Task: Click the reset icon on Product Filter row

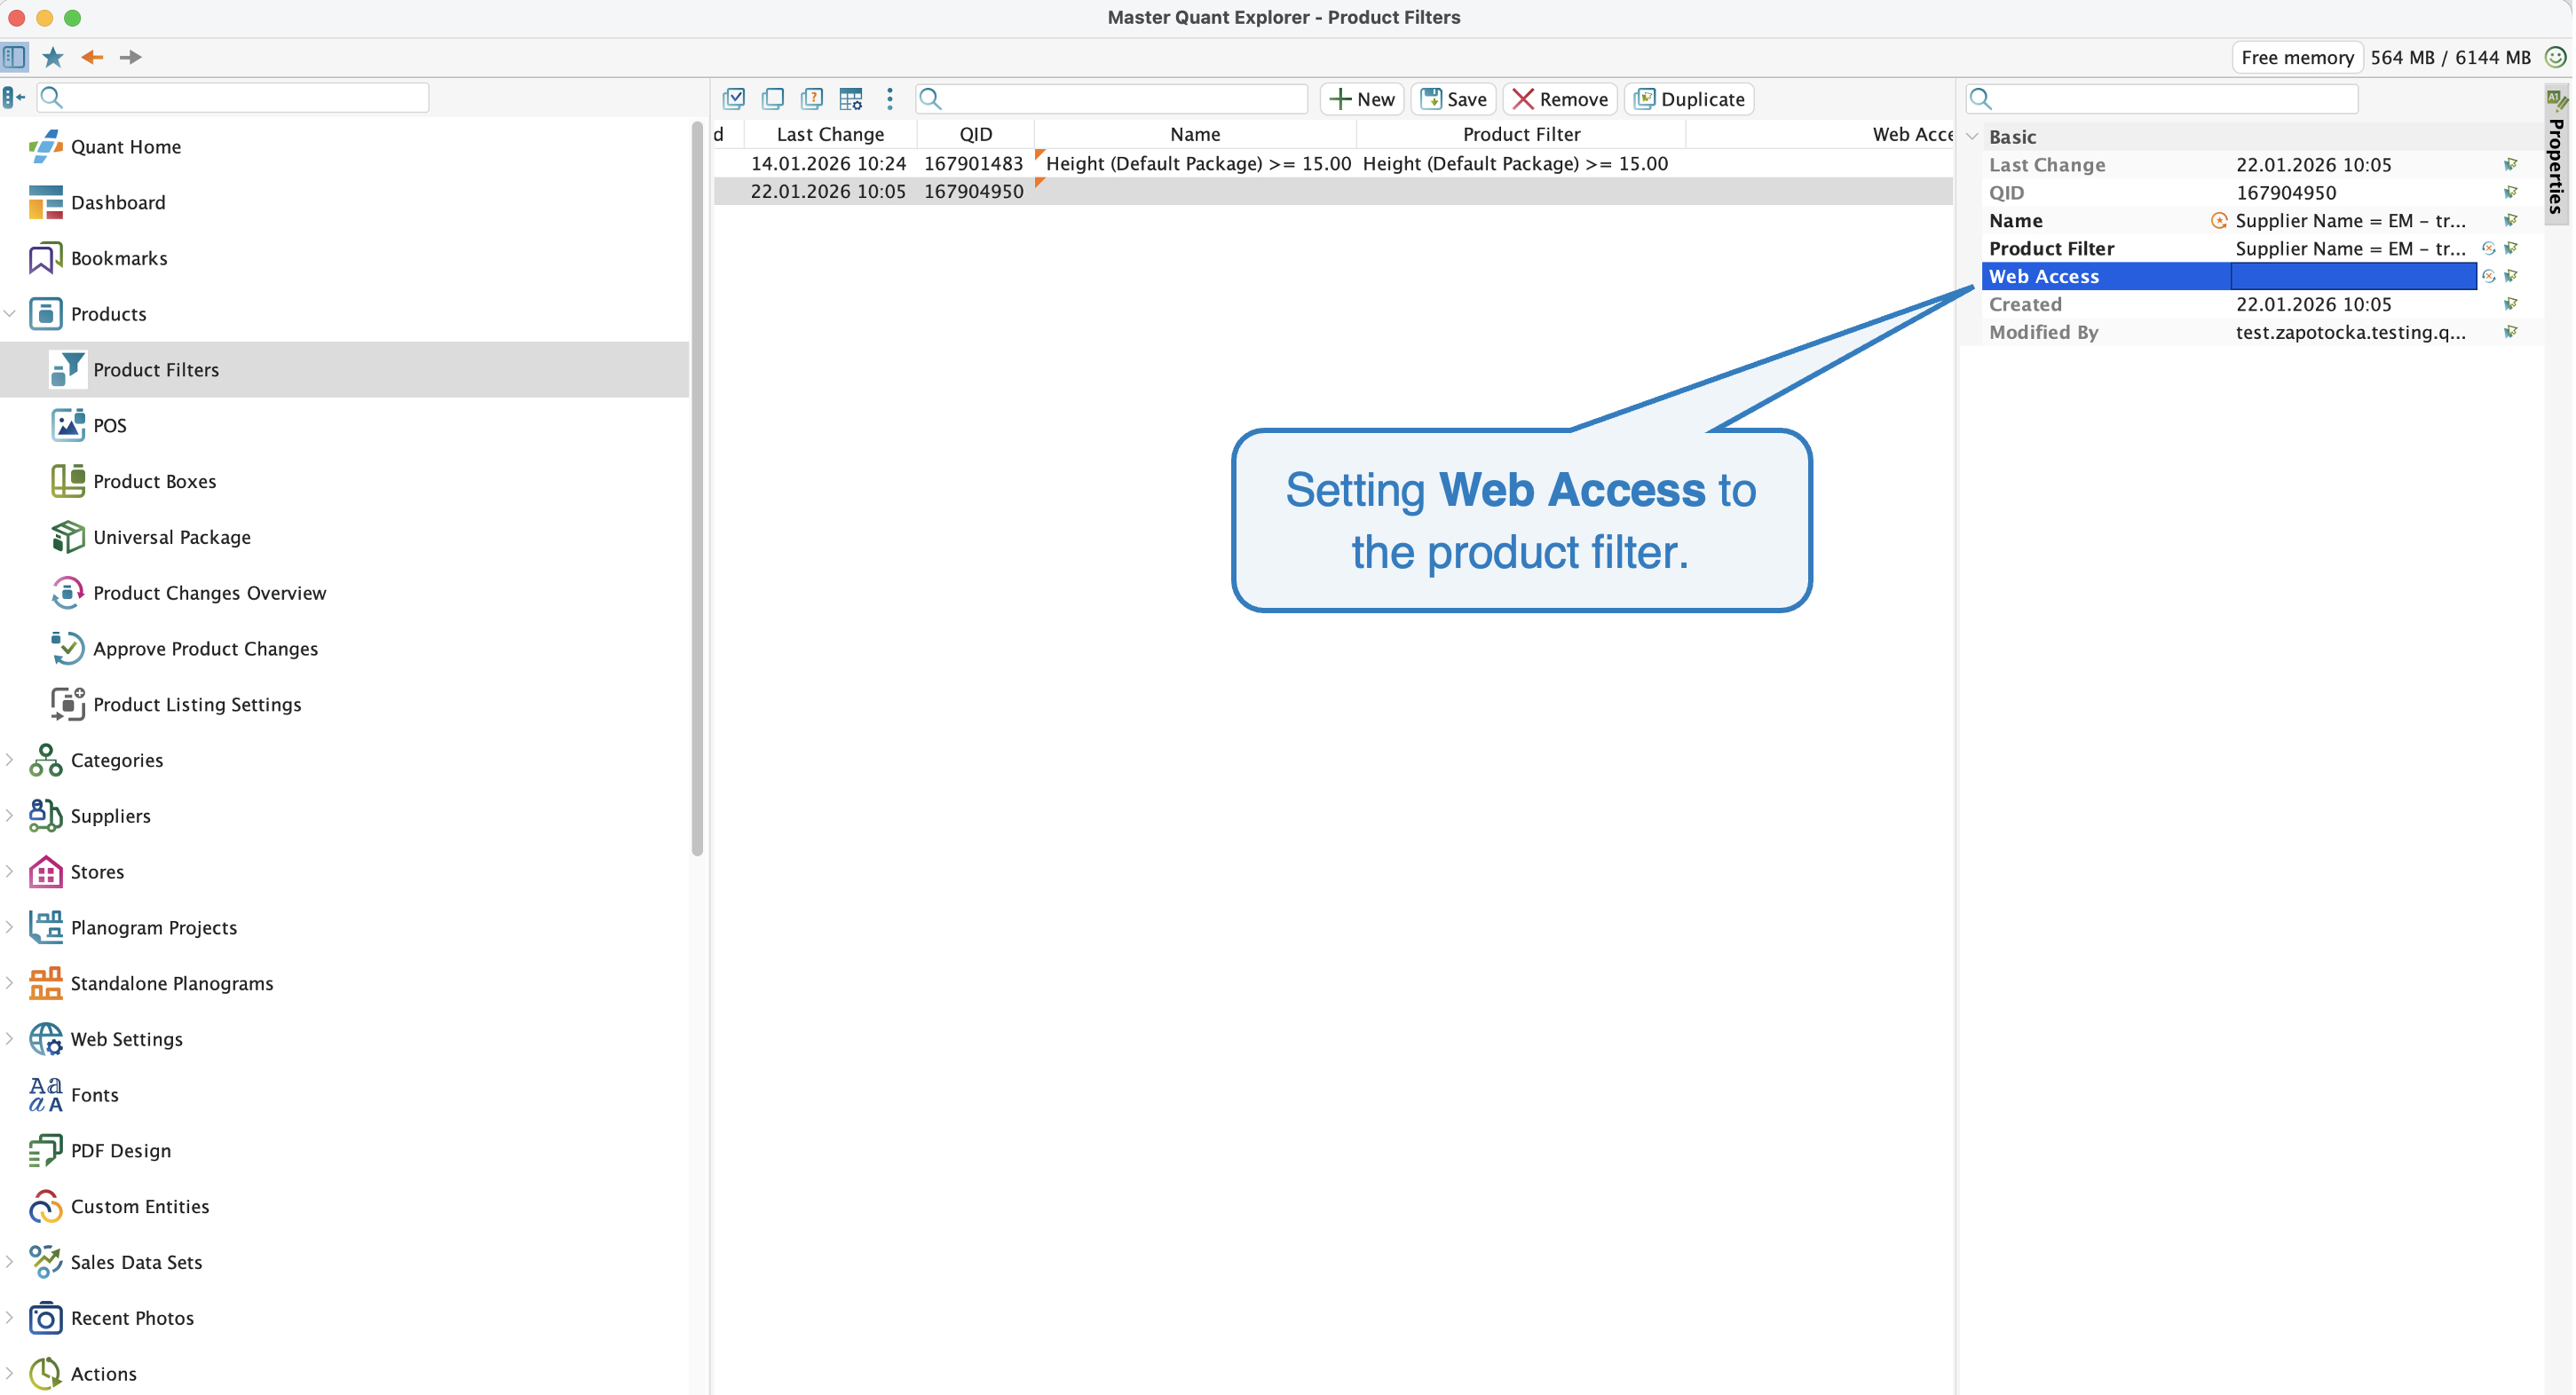Action: tap(2489, 248)
